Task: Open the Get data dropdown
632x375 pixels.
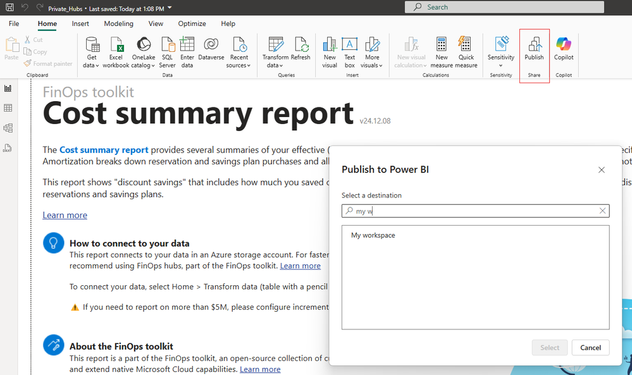Action: pos(92,52)
